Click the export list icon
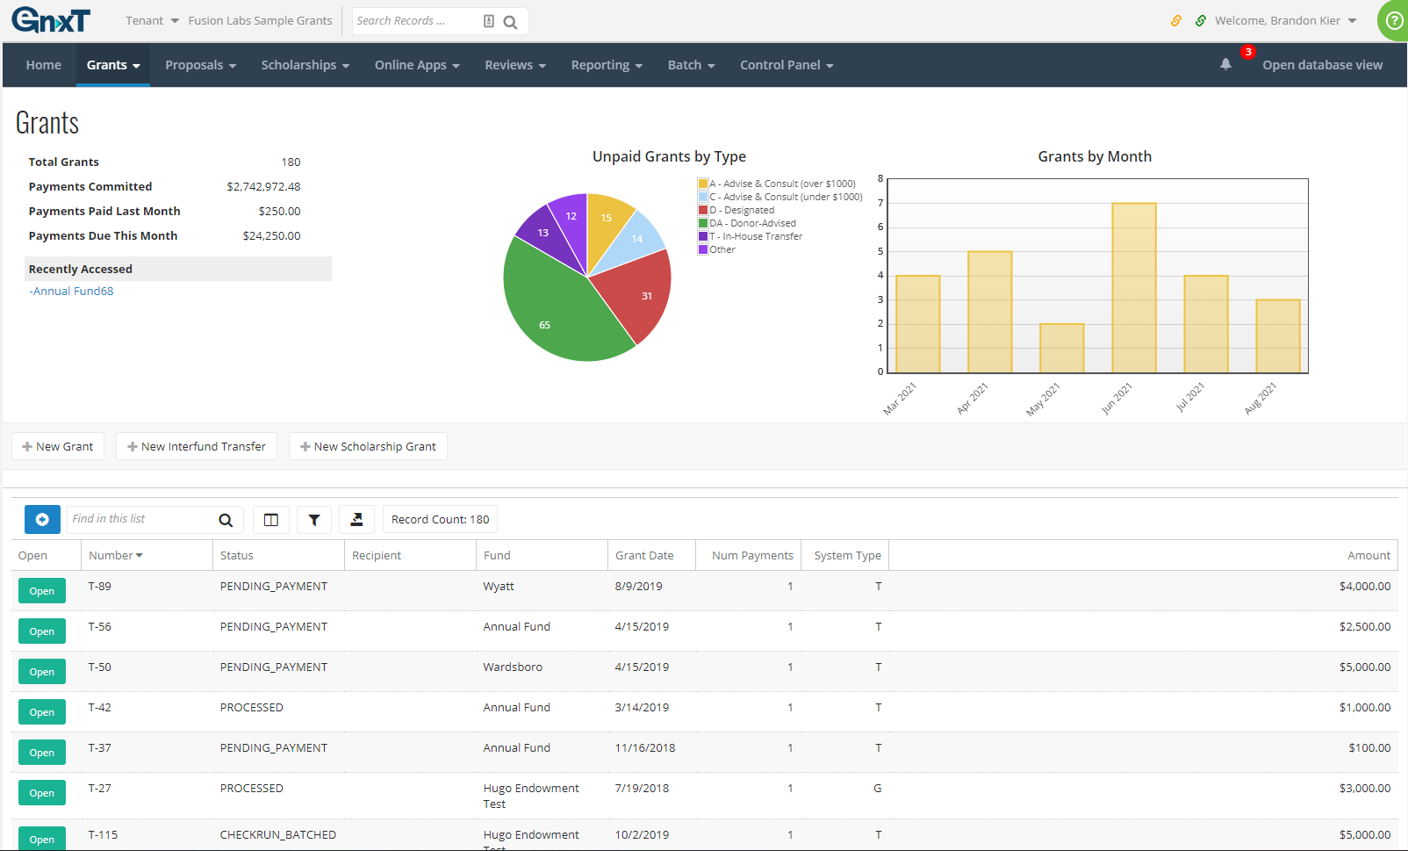The height and width of the screenshot is (851, 1408). [x=356, y=519]
